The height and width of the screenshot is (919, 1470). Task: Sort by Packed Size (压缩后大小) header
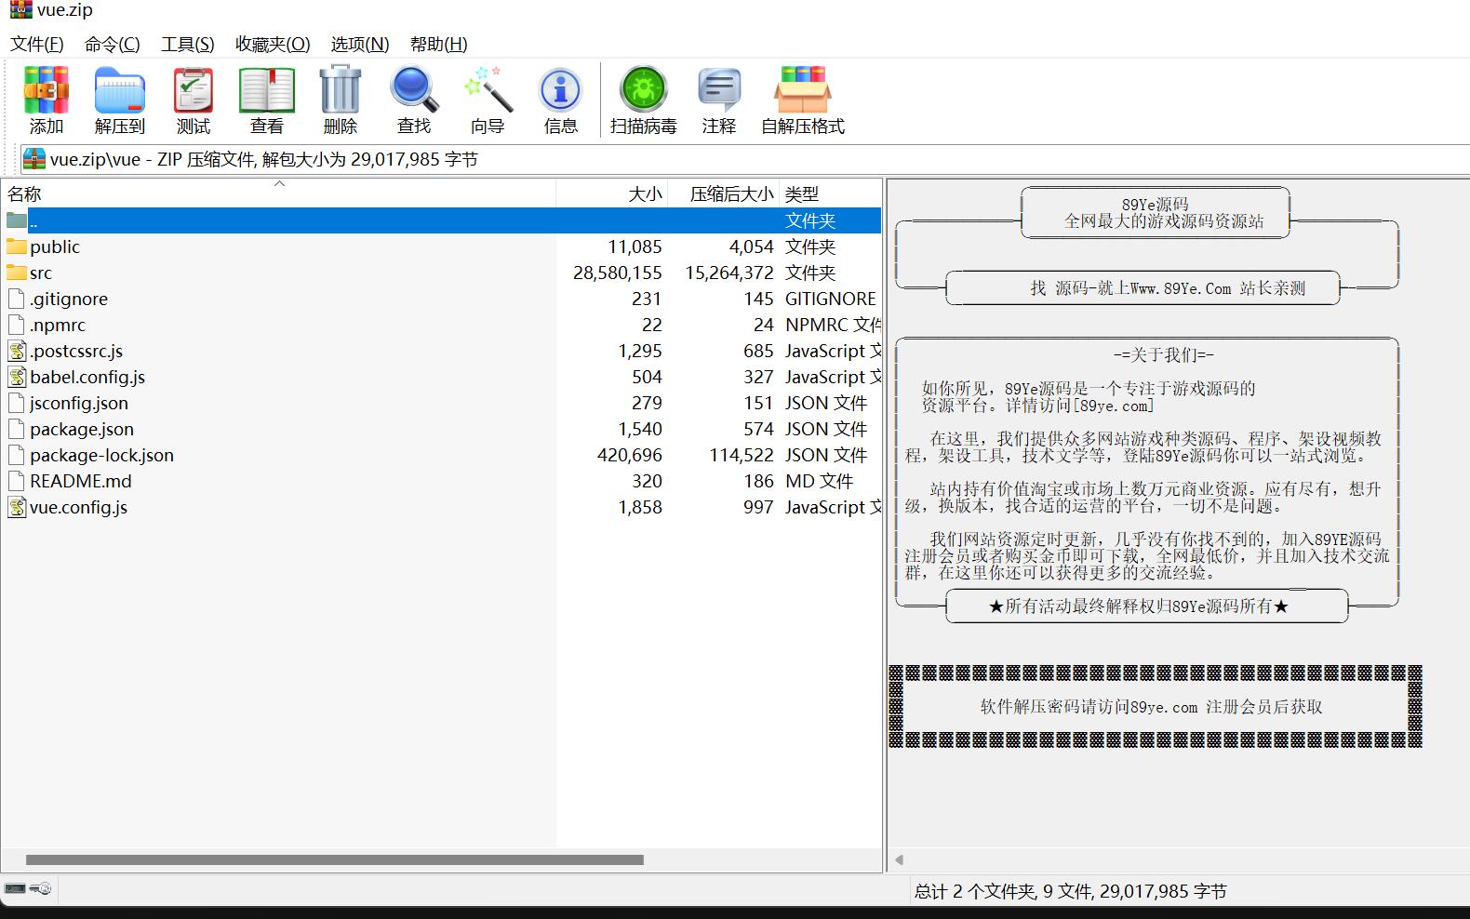pos(723,193)
